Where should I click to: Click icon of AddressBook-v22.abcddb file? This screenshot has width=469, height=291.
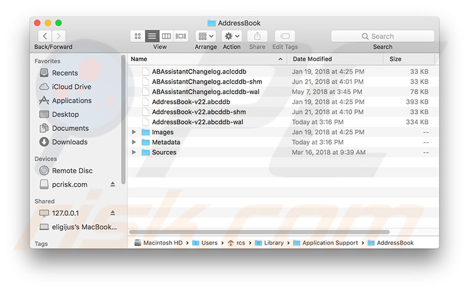[x=145, y=102]
